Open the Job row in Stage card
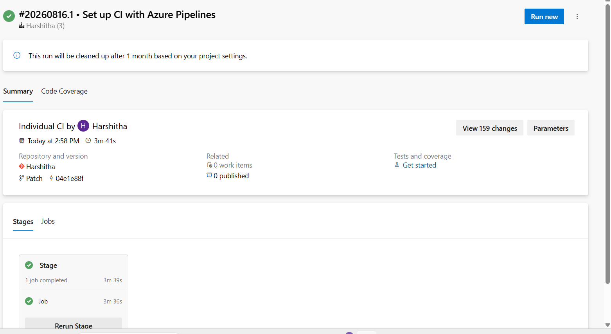The height and width of the screenshot is (334, 611). 74,302
